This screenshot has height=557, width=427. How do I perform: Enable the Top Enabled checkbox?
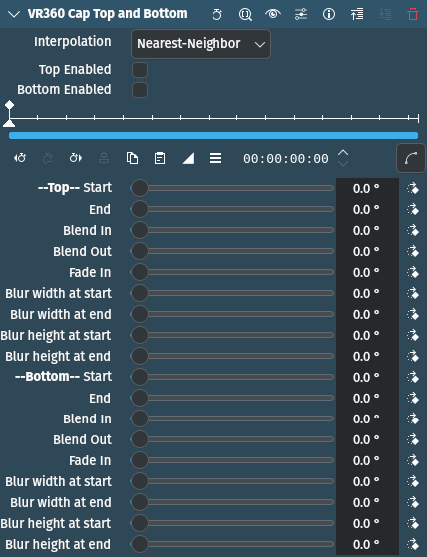point(140,70)
